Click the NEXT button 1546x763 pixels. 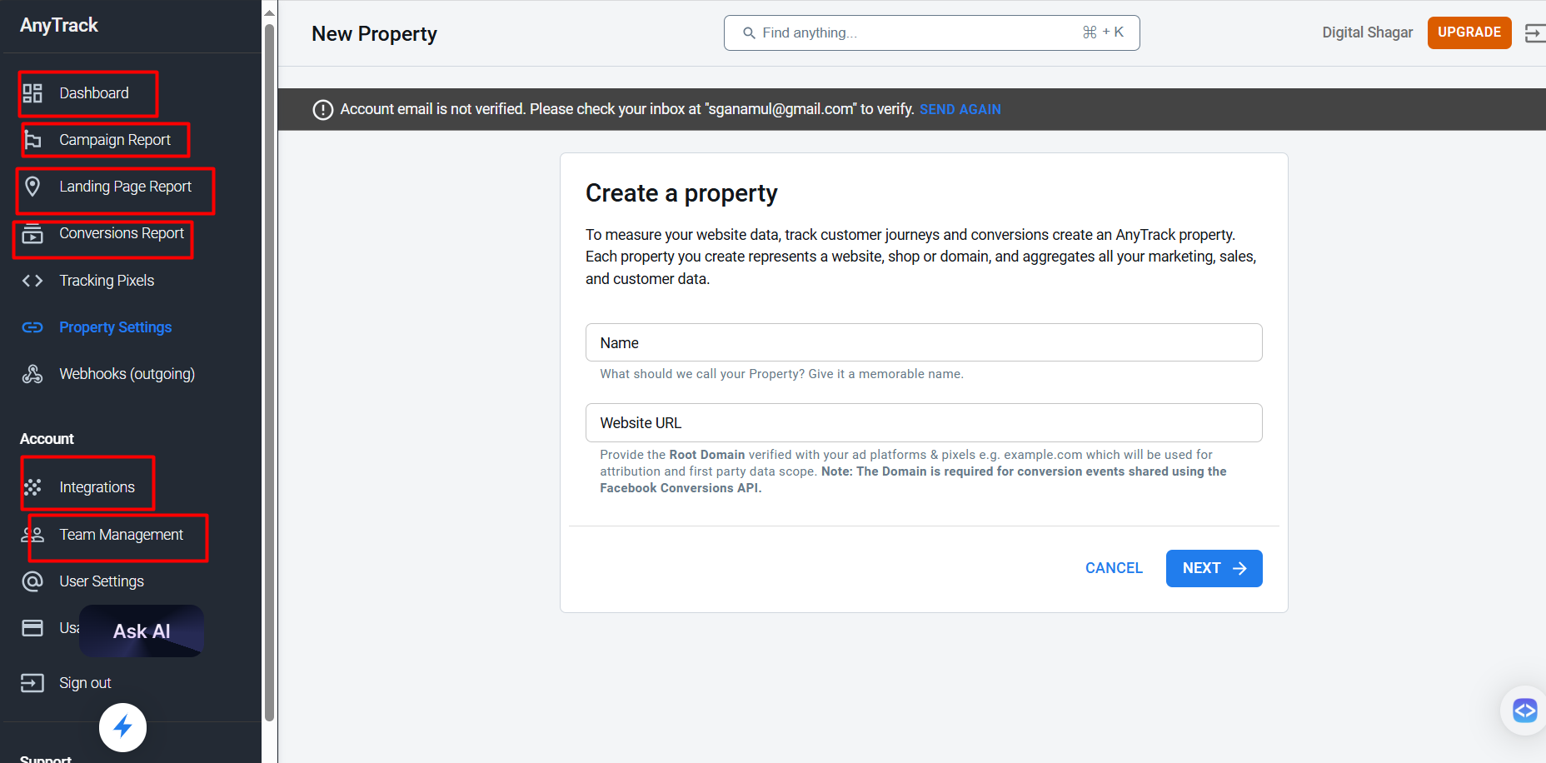(1214, 568)
